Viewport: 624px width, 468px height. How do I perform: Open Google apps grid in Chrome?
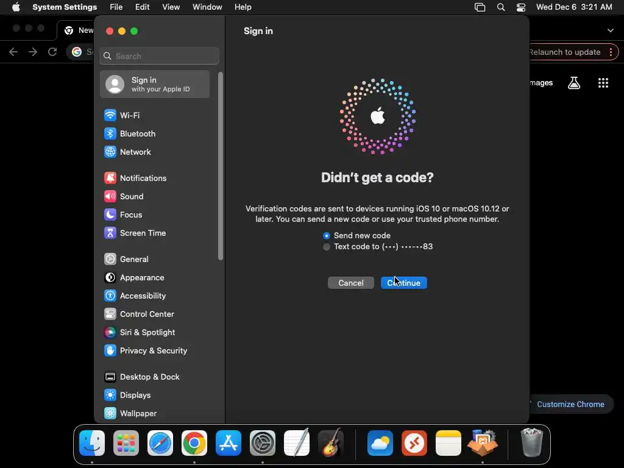603,83
